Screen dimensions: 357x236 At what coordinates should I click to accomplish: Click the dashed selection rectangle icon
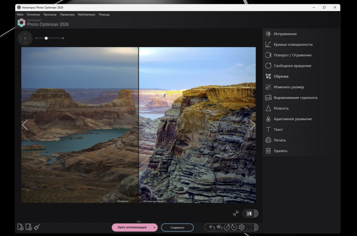(249, 227)
